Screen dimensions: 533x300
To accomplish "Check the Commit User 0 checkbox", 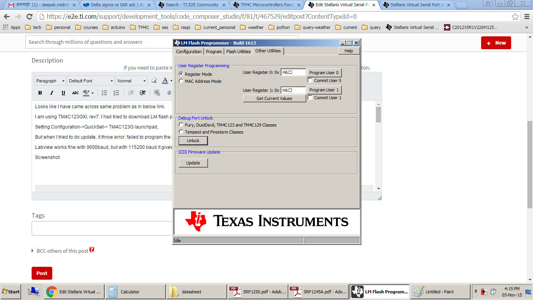I will [x=310, y=80].
